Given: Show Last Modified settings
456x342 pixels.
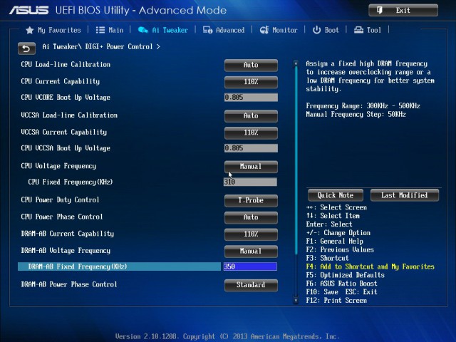Looking at the screenshot, I should (x=404, y=195).
